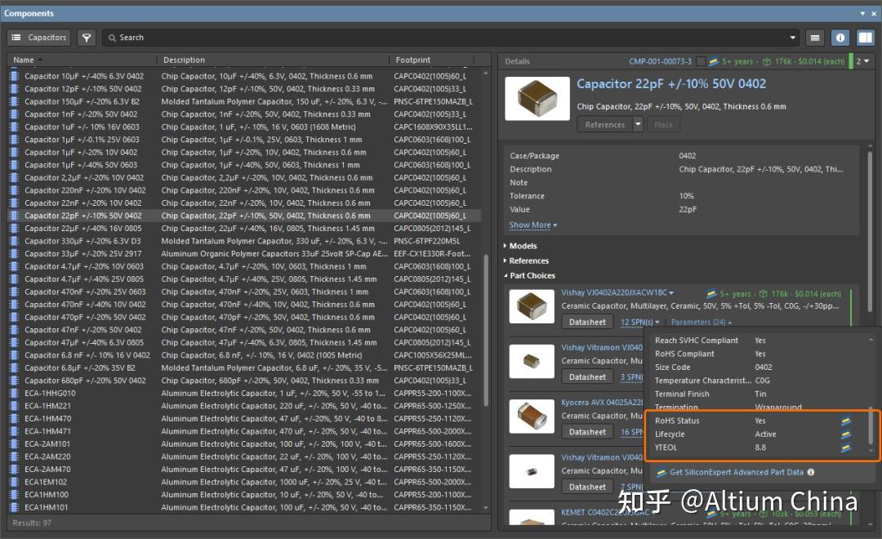Open the search history dropdown arrow
Viewport: 882px width, 539px height.
(792, 38)
